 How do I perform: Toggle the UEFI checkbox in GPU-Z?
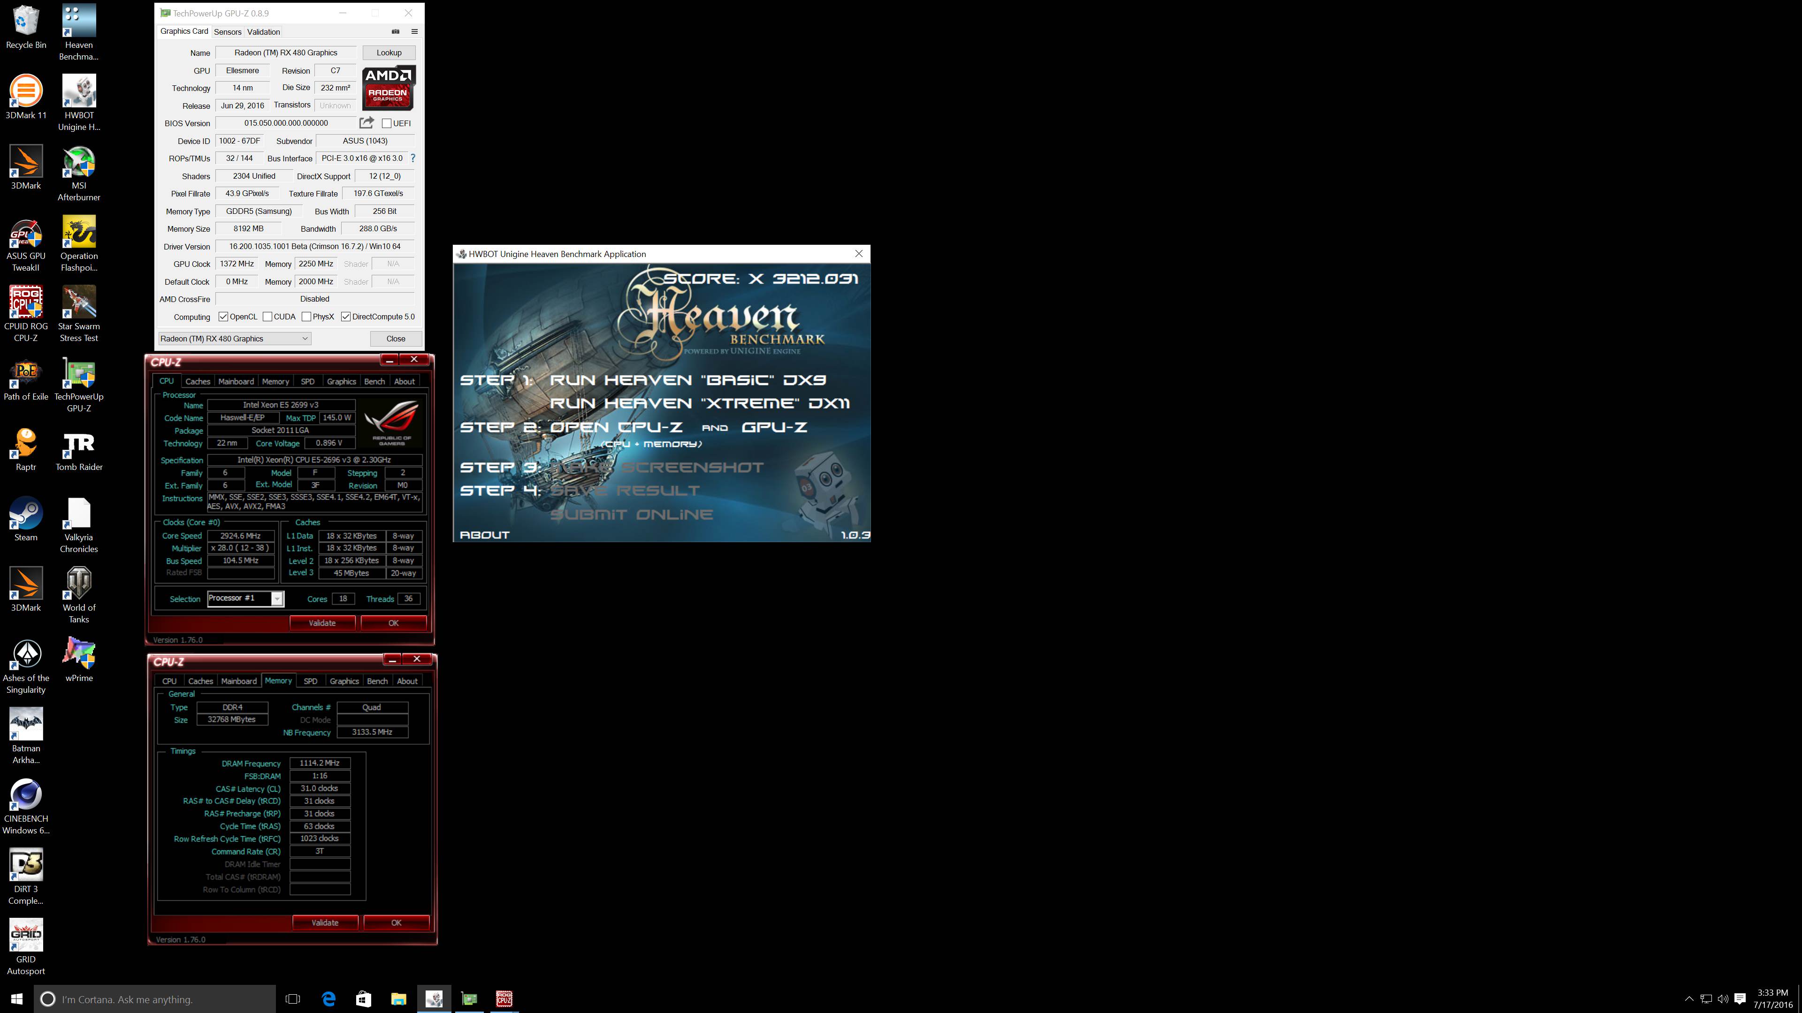coord(386,124)
